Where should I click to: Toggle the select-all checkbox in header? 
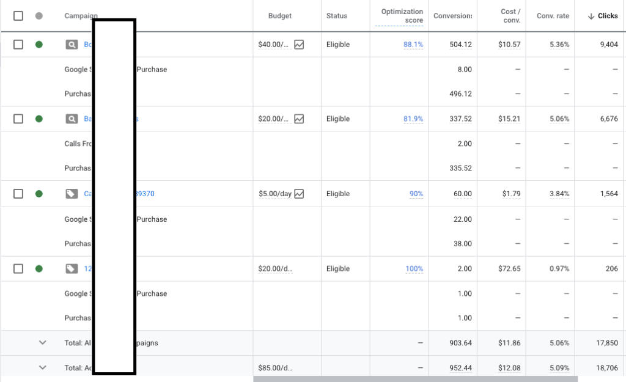coord(18,16)
